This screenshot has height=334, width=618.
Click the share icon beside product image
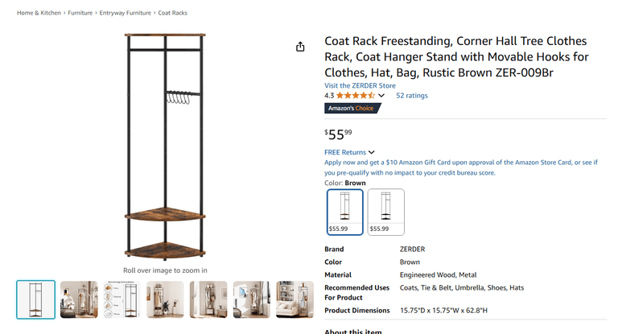pyautogui.click(x=300, y=47)
